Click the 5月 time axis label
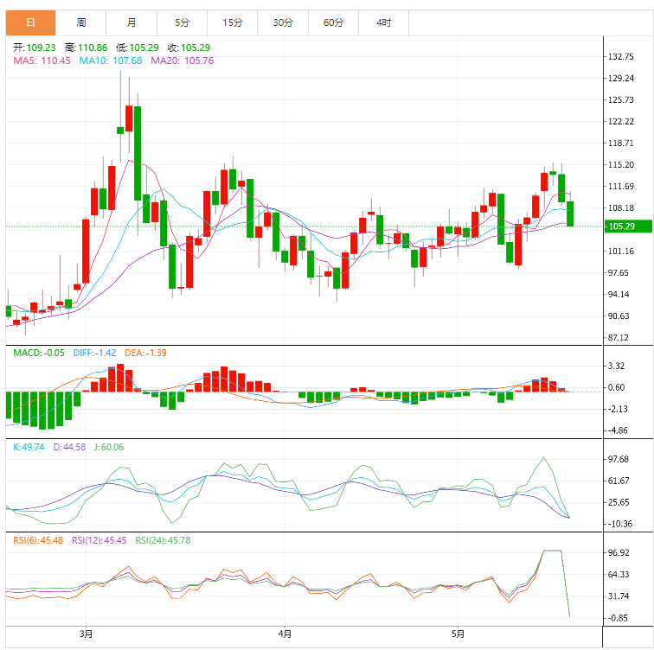This screenshot has width=654, height=650. click(x=458, y=634)
